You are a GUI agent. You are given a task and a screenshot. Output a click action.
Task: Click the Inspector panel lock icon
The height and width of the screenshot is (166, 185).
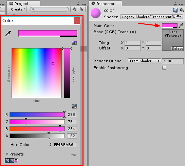click(175, 4)
